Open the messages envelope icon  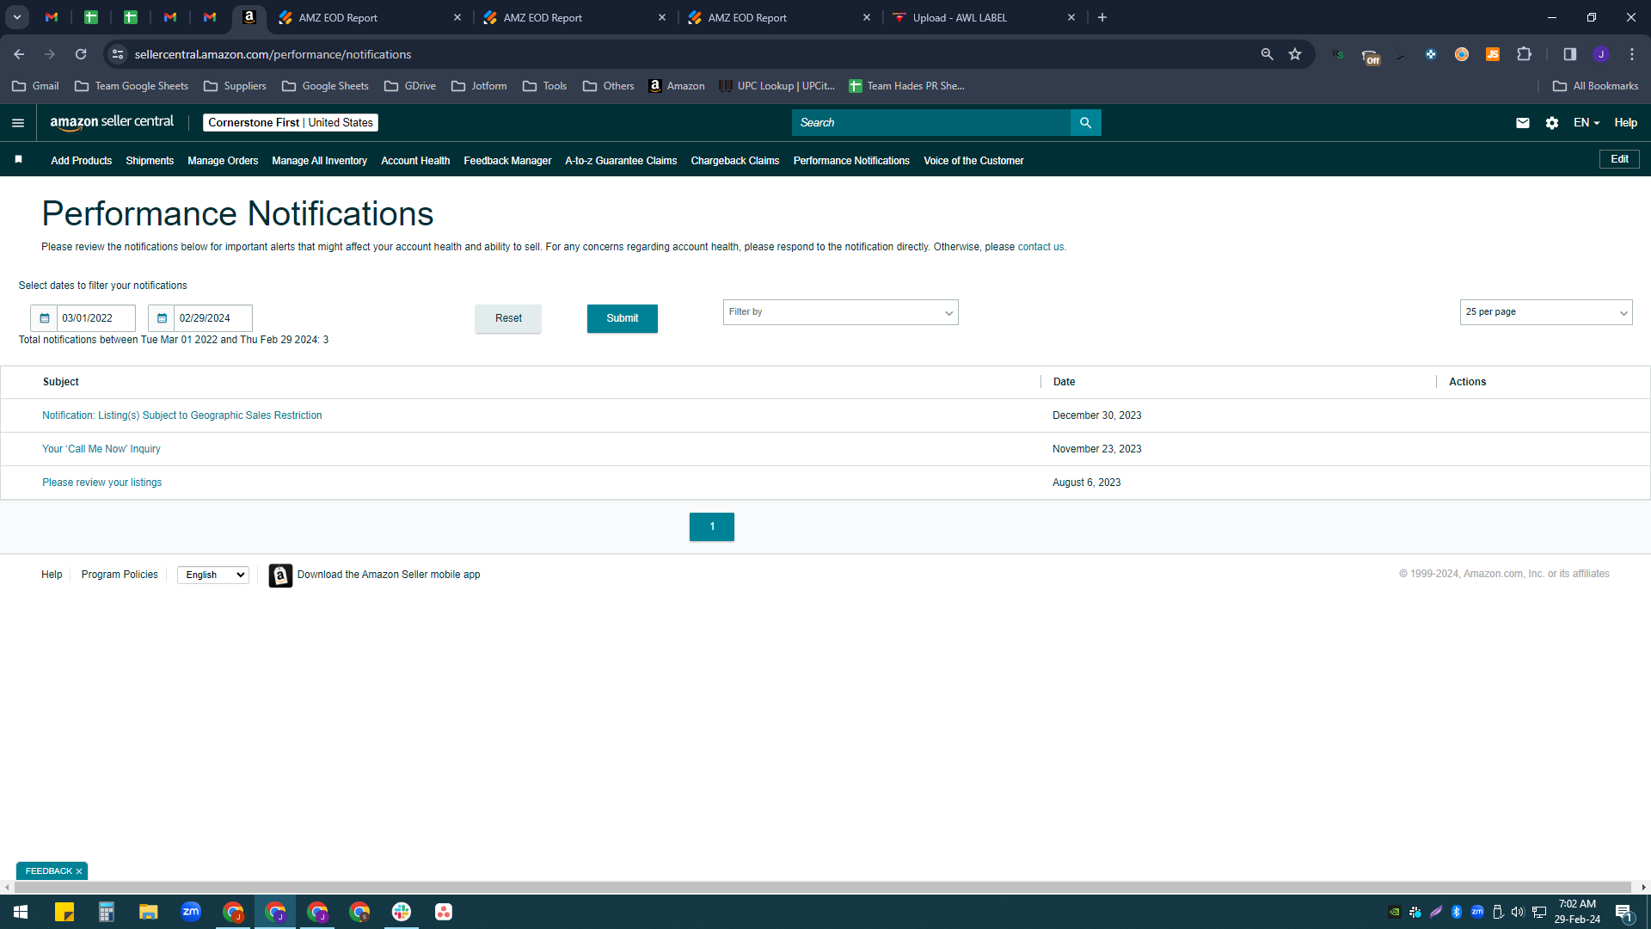click(1522, 123)
